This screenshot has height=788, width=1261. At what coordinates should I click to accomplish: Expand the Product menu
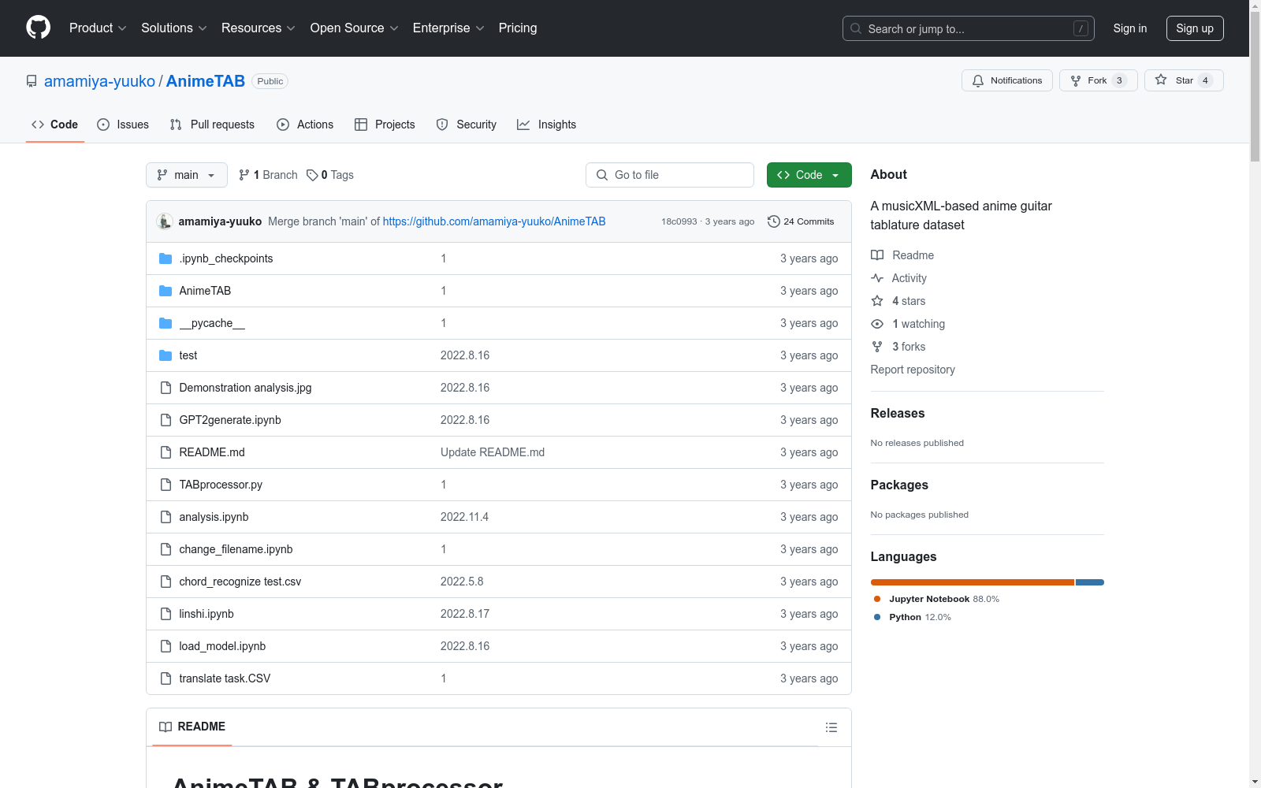[98, 28]
